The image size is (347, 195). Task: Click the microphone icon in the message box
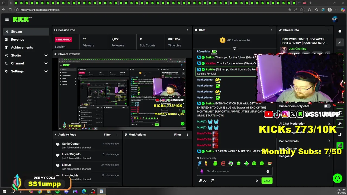pos(202,171)
